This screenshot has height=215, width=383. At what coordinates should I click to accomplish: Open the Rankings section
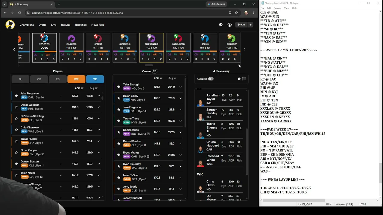point(81,25)
